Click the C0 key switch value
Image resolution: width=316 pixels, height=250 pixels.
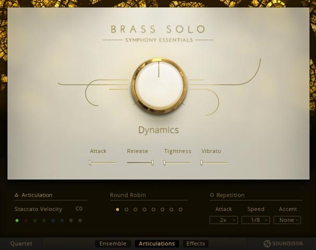point(79,208)
